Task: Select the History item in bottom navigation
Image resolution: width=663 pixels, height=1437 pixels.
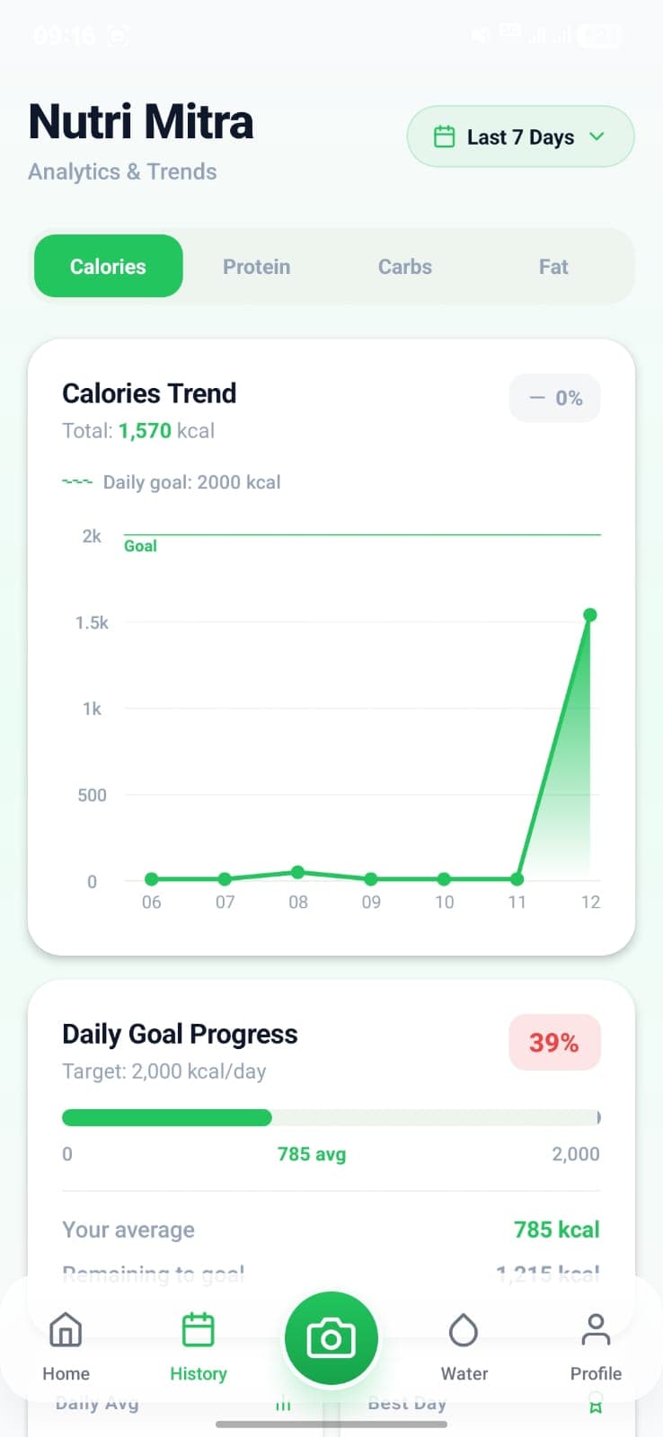Action: (x=198, y=1347)
